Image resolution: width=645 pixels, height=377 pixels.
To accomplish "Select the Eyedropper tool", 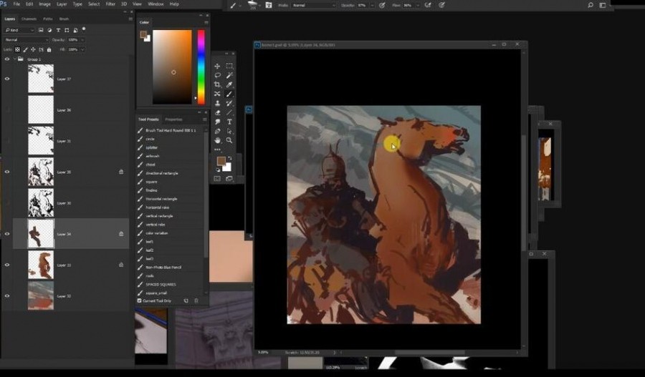I will pos(229,84).
